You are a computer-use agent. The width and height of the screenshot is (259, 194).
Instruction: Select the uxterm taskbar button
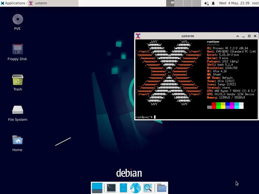click(x=53, y=3)
